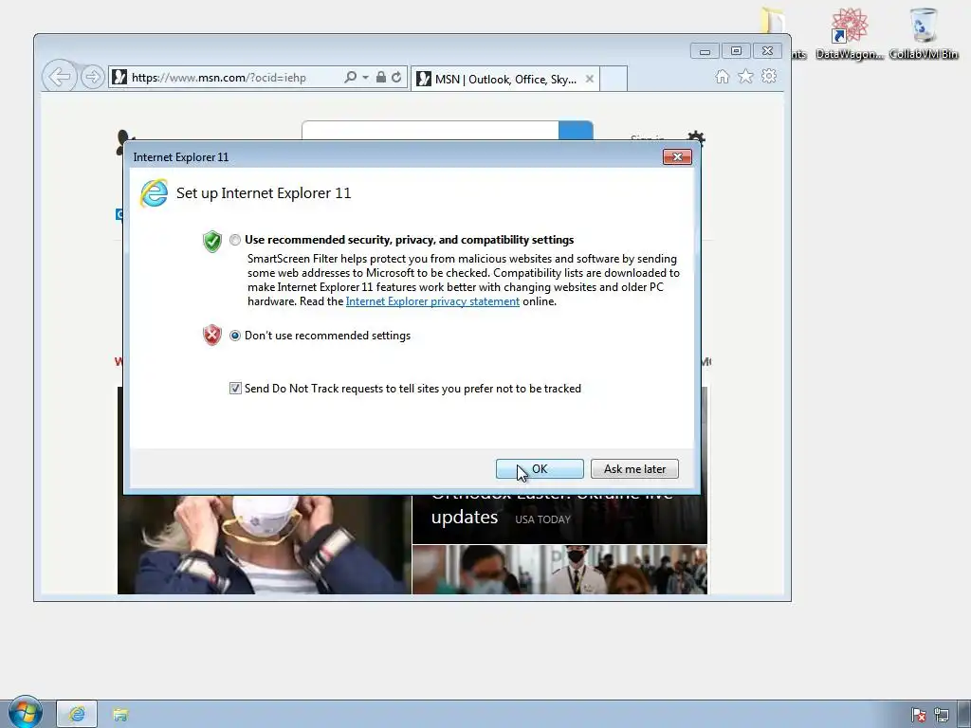The width and height of the screenshot is (971, 728).
Task: Click the woman adjusting mask news image
Action: [265, 545]
